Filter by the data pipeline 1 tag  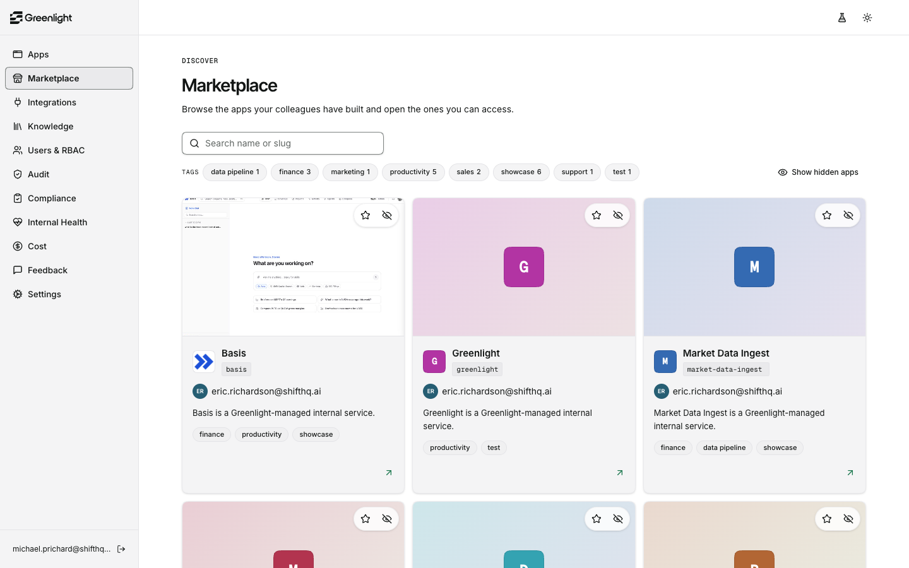(235, 172)
